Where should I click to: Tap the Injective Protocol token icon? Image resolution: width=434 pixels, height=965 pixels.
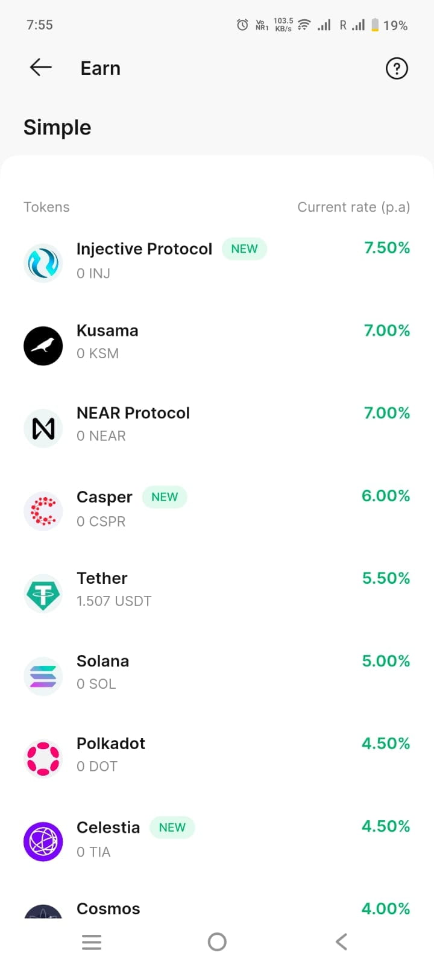click(43, 263)
